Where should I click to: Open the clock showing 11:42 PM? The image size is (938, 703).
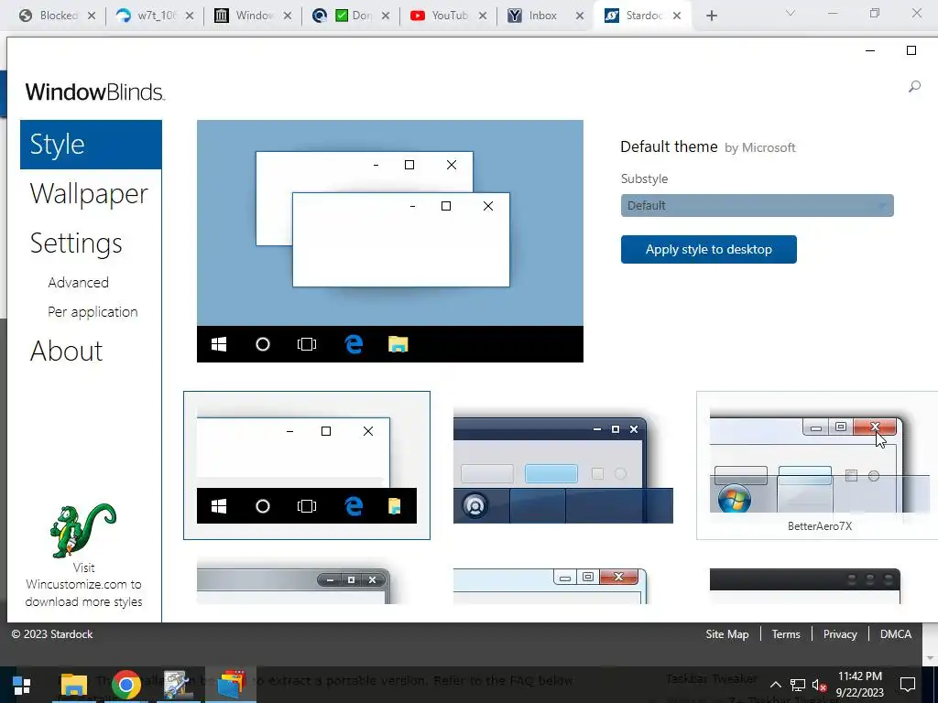859,685
